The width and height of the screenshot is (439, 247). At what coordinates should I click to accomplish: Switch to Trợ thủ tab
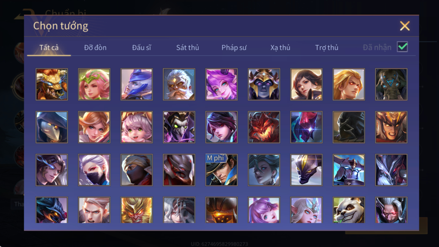[327, 48]
